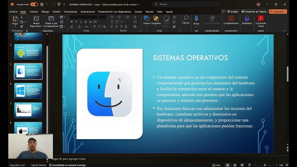Click the Pegar (paste) icon
297x167 pixels.
click(x=15, y=19)
